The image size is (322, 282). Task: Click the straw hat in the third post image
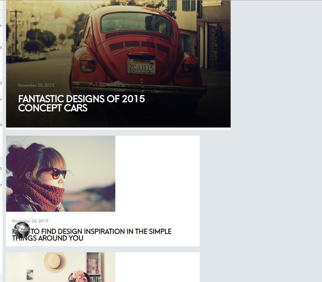[55, 262]
